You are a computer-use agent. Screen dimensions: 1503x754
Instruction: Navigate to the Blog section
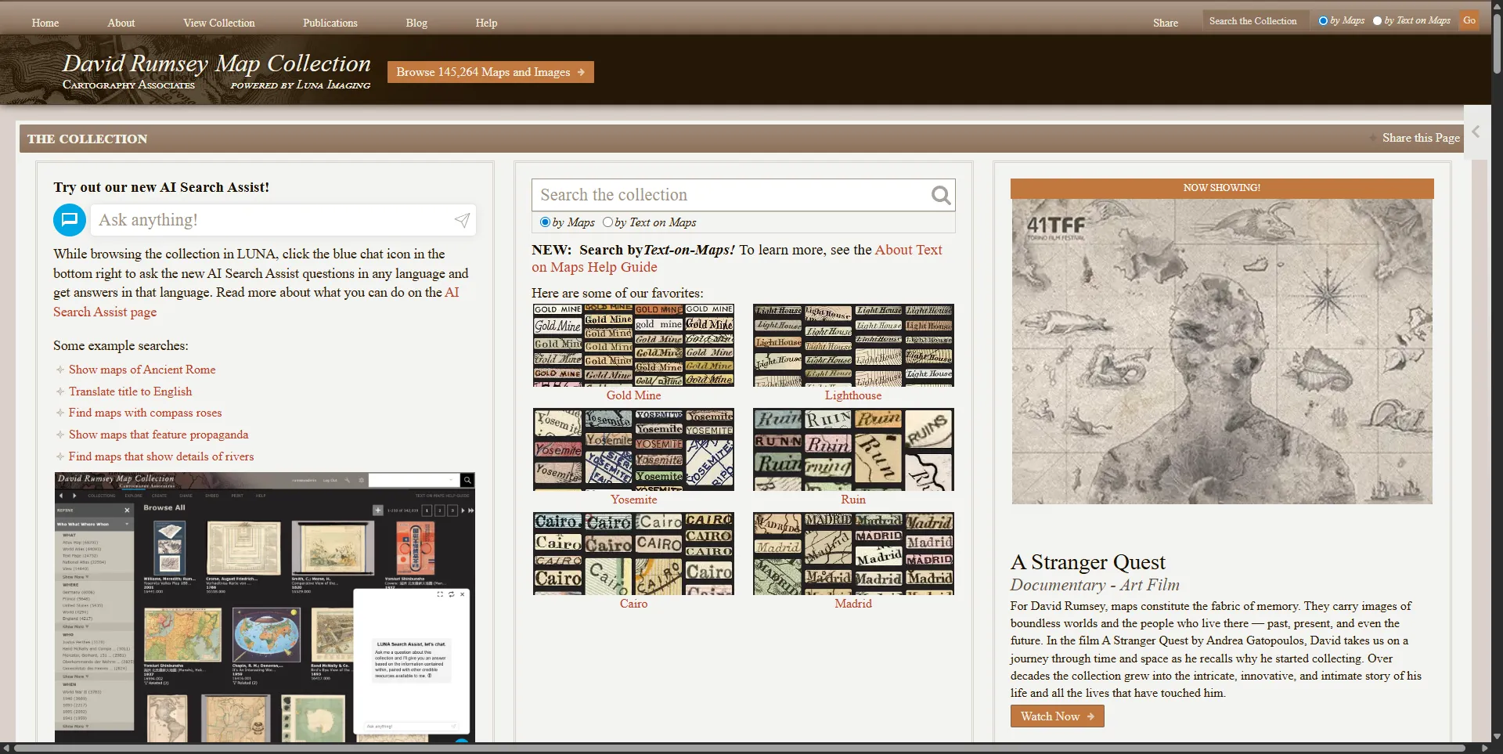pos(416,23)
